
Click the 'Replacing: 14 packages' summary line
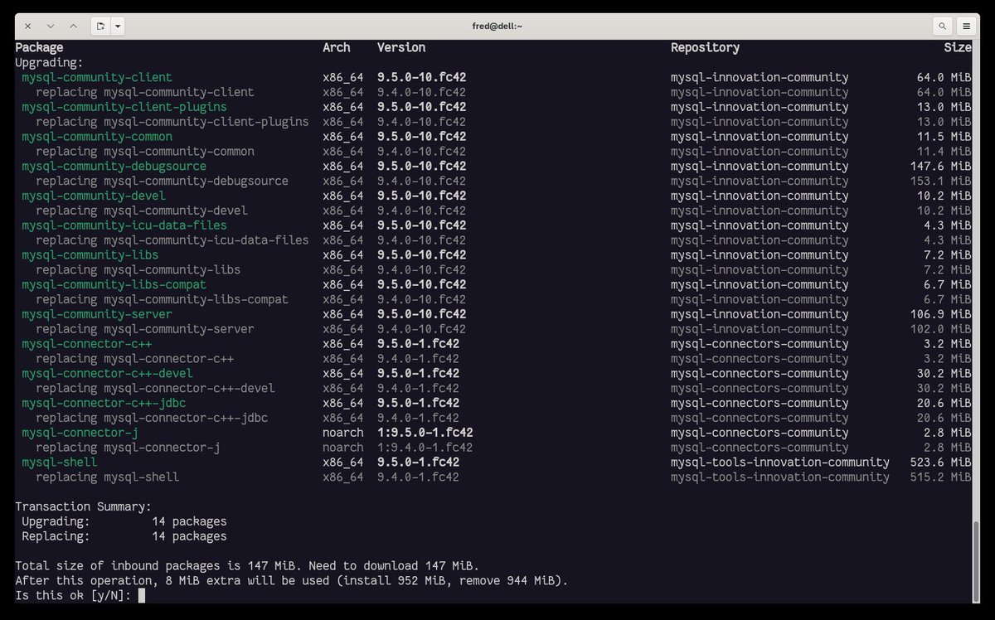click(x=124, y=536)
